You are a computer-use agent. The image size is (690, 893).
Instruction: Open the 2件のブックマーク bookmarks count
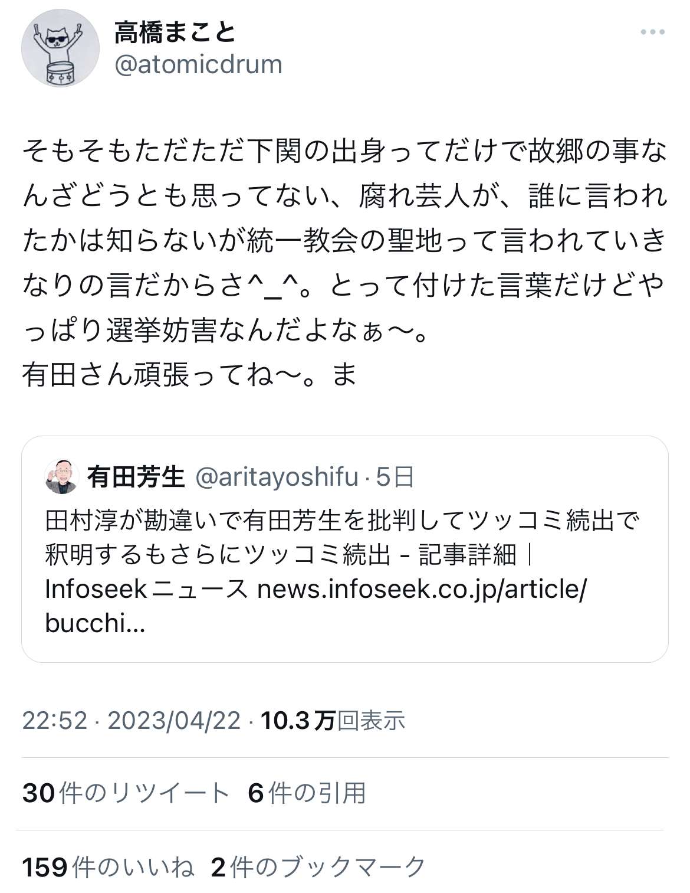(318, 867)
